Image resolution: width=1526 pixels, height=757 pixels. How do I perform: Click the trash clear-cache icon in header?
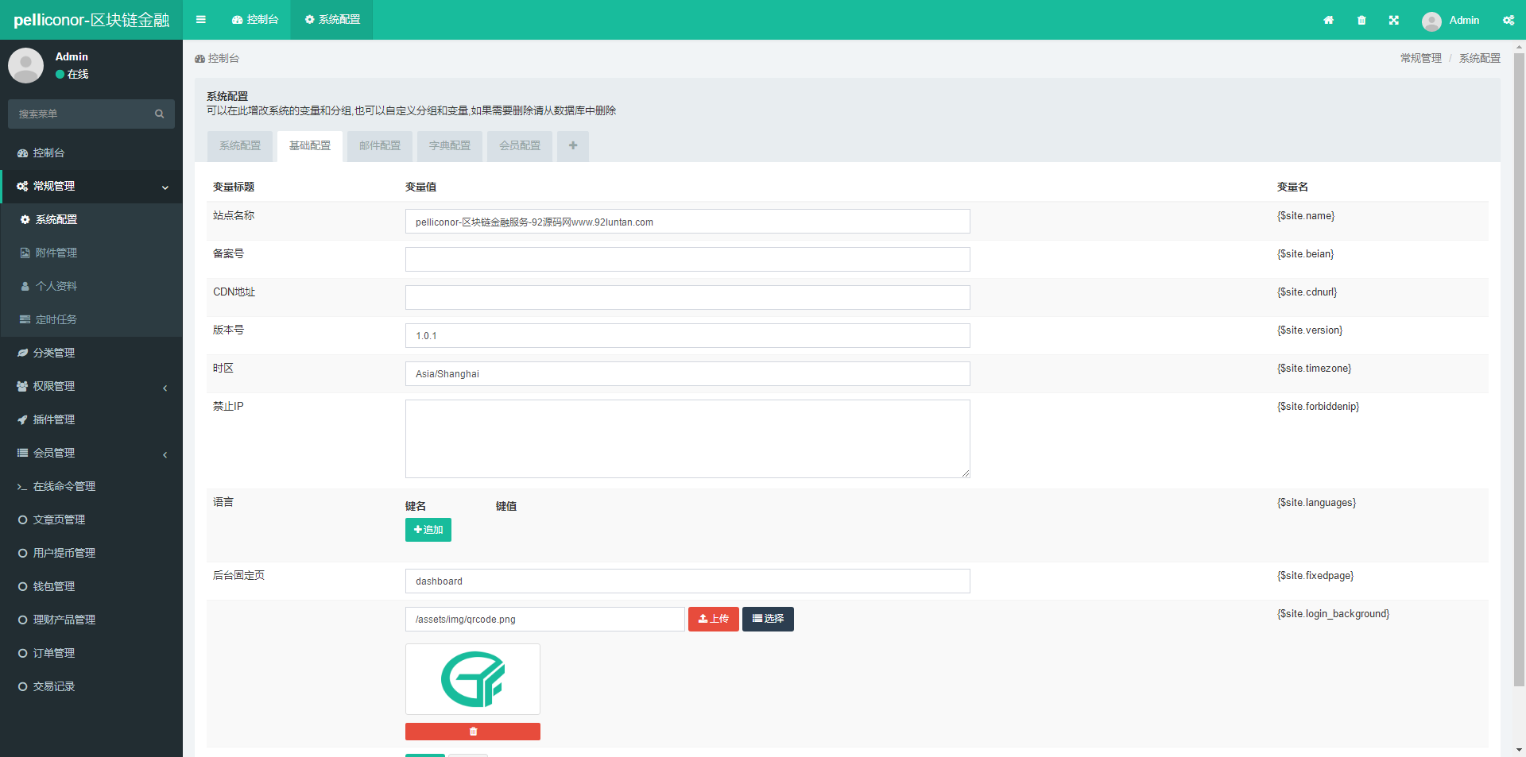point(1361,20)
